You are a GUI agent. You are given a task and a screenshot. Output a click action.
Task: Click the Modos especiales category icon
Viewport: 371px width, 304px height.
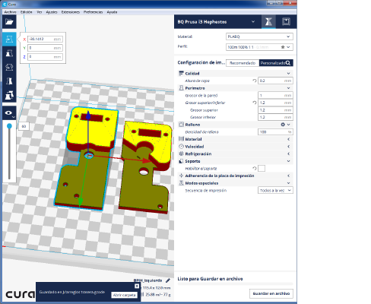181,183
